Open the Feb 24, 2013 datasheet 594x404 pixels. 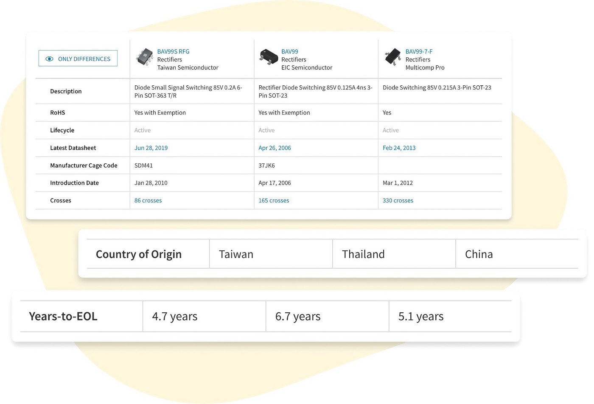(399, 148)
